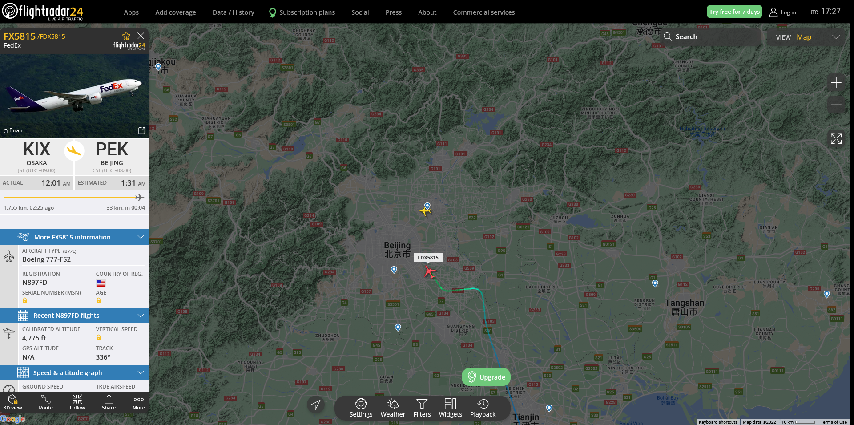Open Keyboard shortcuts link

click(x=718, y=422)
